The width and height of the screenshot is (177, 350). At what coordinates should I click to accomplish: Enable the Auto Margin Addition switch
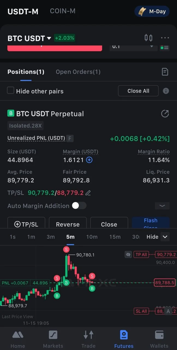[x=79, y=206]
